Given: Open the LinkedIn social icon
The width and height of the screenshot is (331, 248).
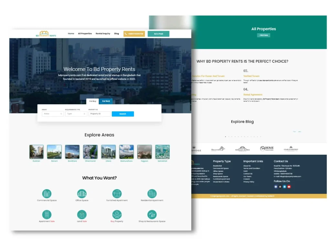Looking at the screenshot, I should 284,187.
